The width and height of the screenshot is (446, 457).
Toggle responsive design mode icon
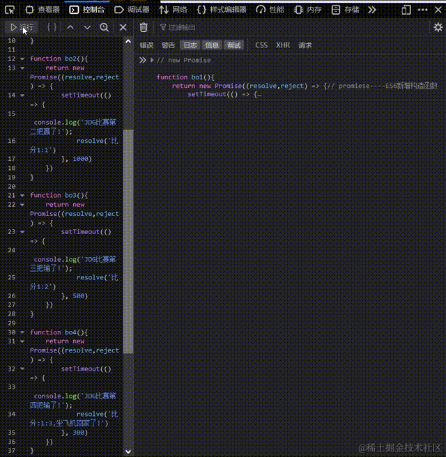pos(406,10)
